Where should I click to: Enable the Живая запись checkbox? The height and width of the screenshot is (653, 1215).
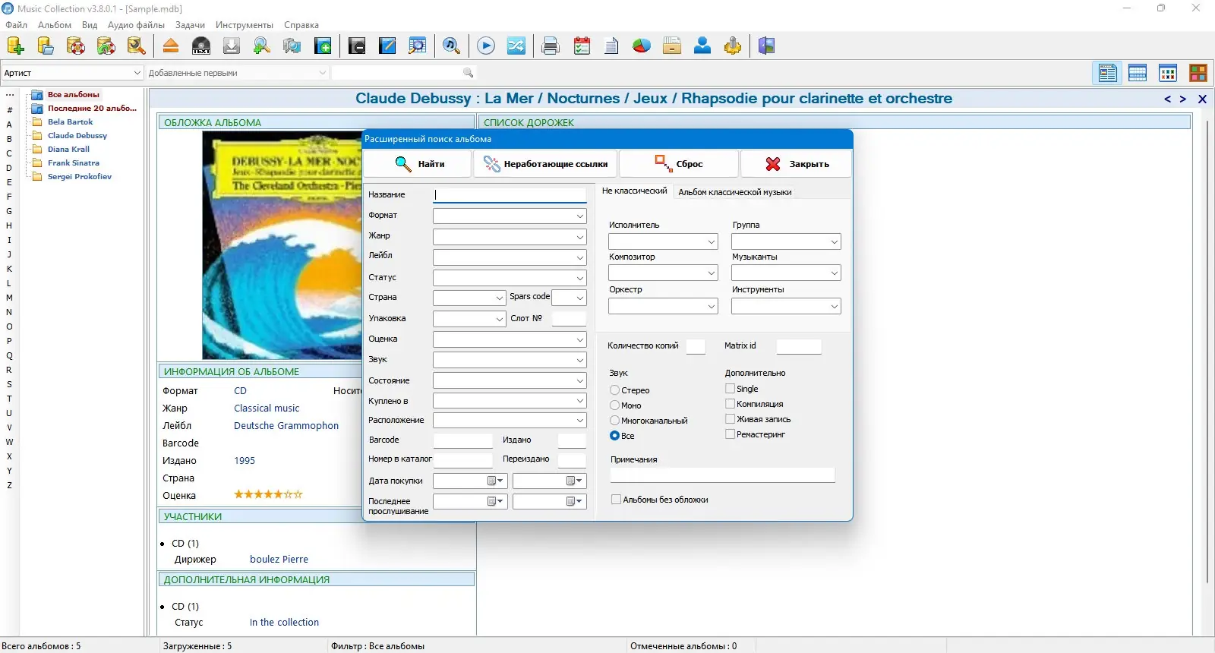[730, 419]
